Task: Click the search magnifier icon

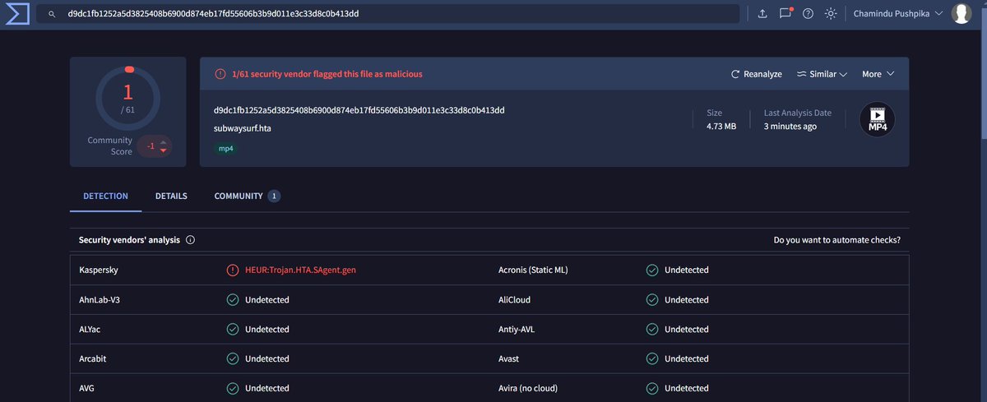Action: [52, 14]
